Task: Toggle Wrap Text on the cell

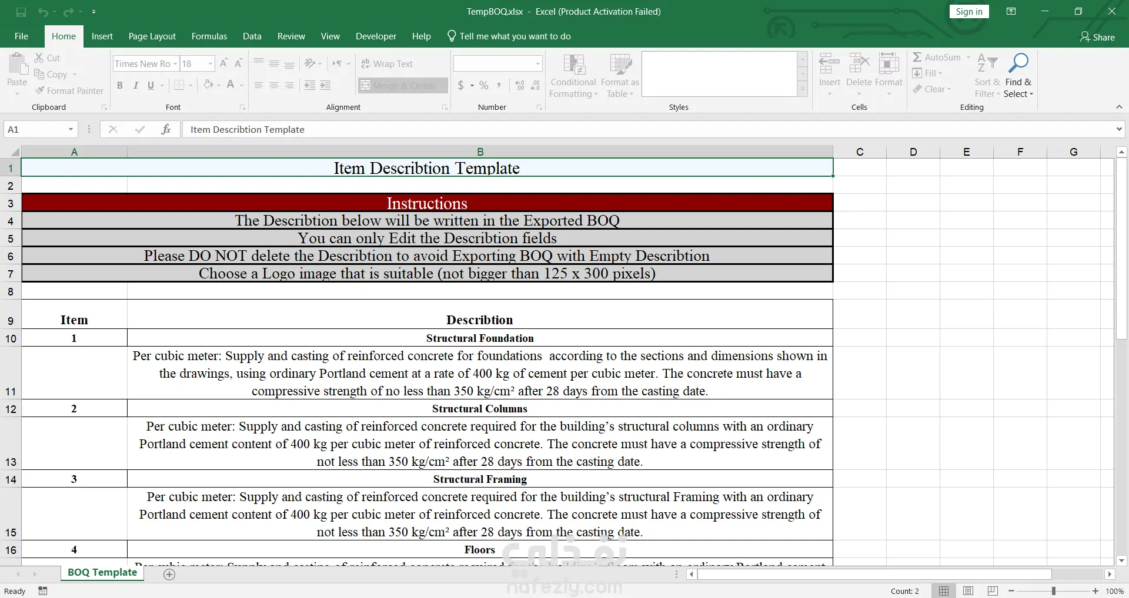Action: [x=386, y=63]
